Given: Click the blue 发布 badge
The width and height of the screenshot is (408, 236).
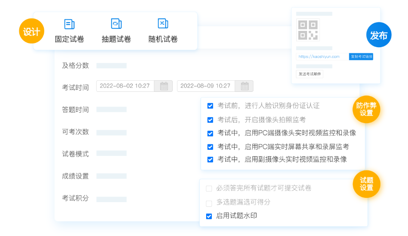Looking at the screenshot, I should [x=379, y=35].
